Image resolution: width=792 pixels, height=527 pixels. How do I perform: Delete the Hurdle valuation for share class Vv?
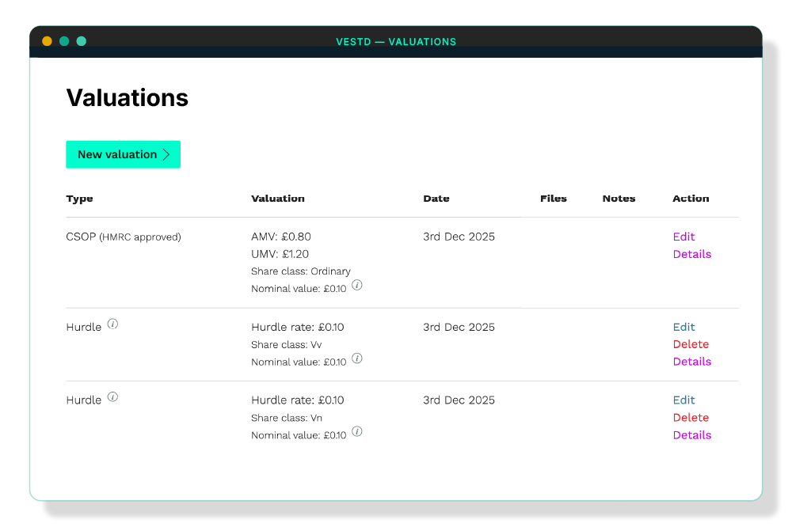click(x=691, y=344)
